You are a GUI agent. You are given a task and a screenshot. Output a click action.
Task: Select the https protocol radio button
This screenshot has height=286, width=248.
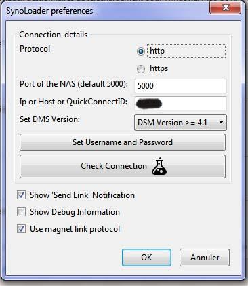coord(141,69)
